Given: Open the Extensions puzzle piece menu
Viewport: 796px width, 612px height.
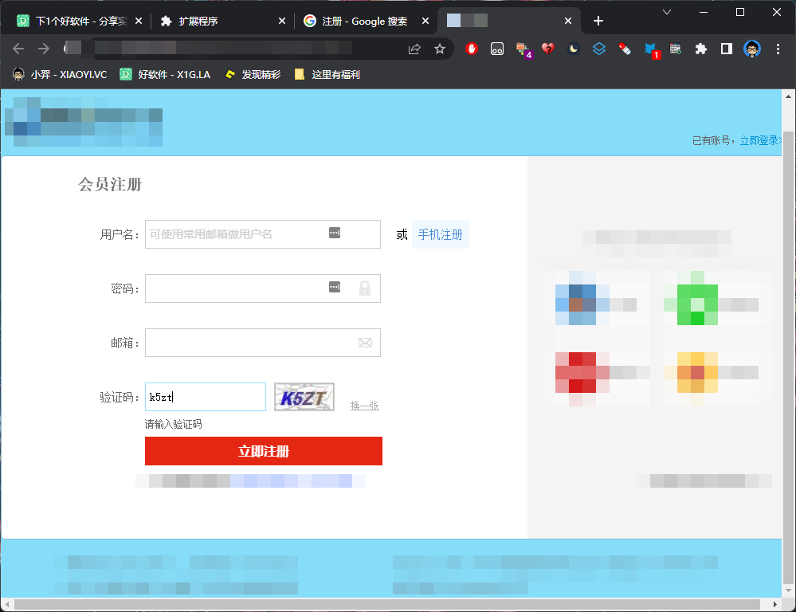Looking at the screenshot, I should point(701,49).
